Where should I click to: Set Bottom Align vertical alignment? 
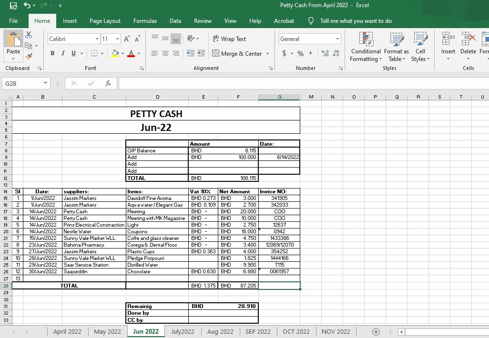176,38
